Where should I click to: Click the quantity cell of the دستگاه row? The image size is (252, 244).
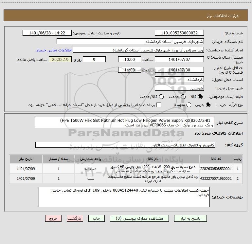coord(59,169)
